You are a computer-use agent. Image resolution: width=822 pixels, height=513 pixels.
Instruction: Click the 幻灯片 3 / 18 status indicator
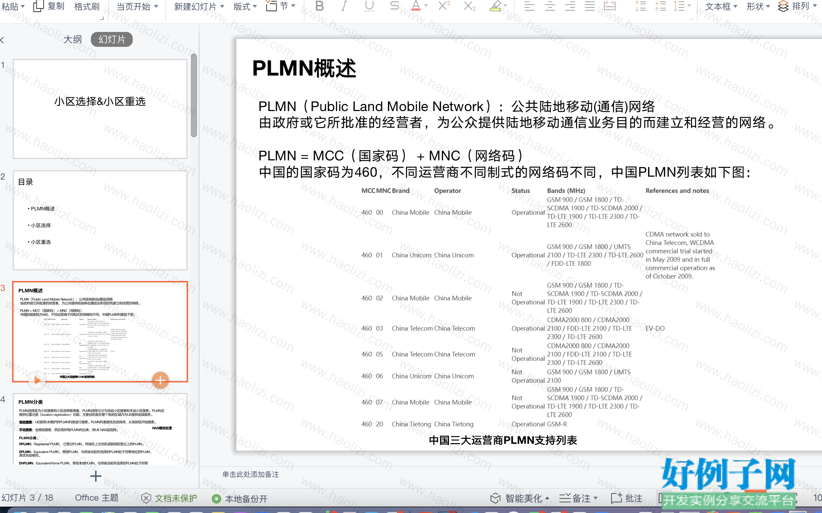(27, 498)
